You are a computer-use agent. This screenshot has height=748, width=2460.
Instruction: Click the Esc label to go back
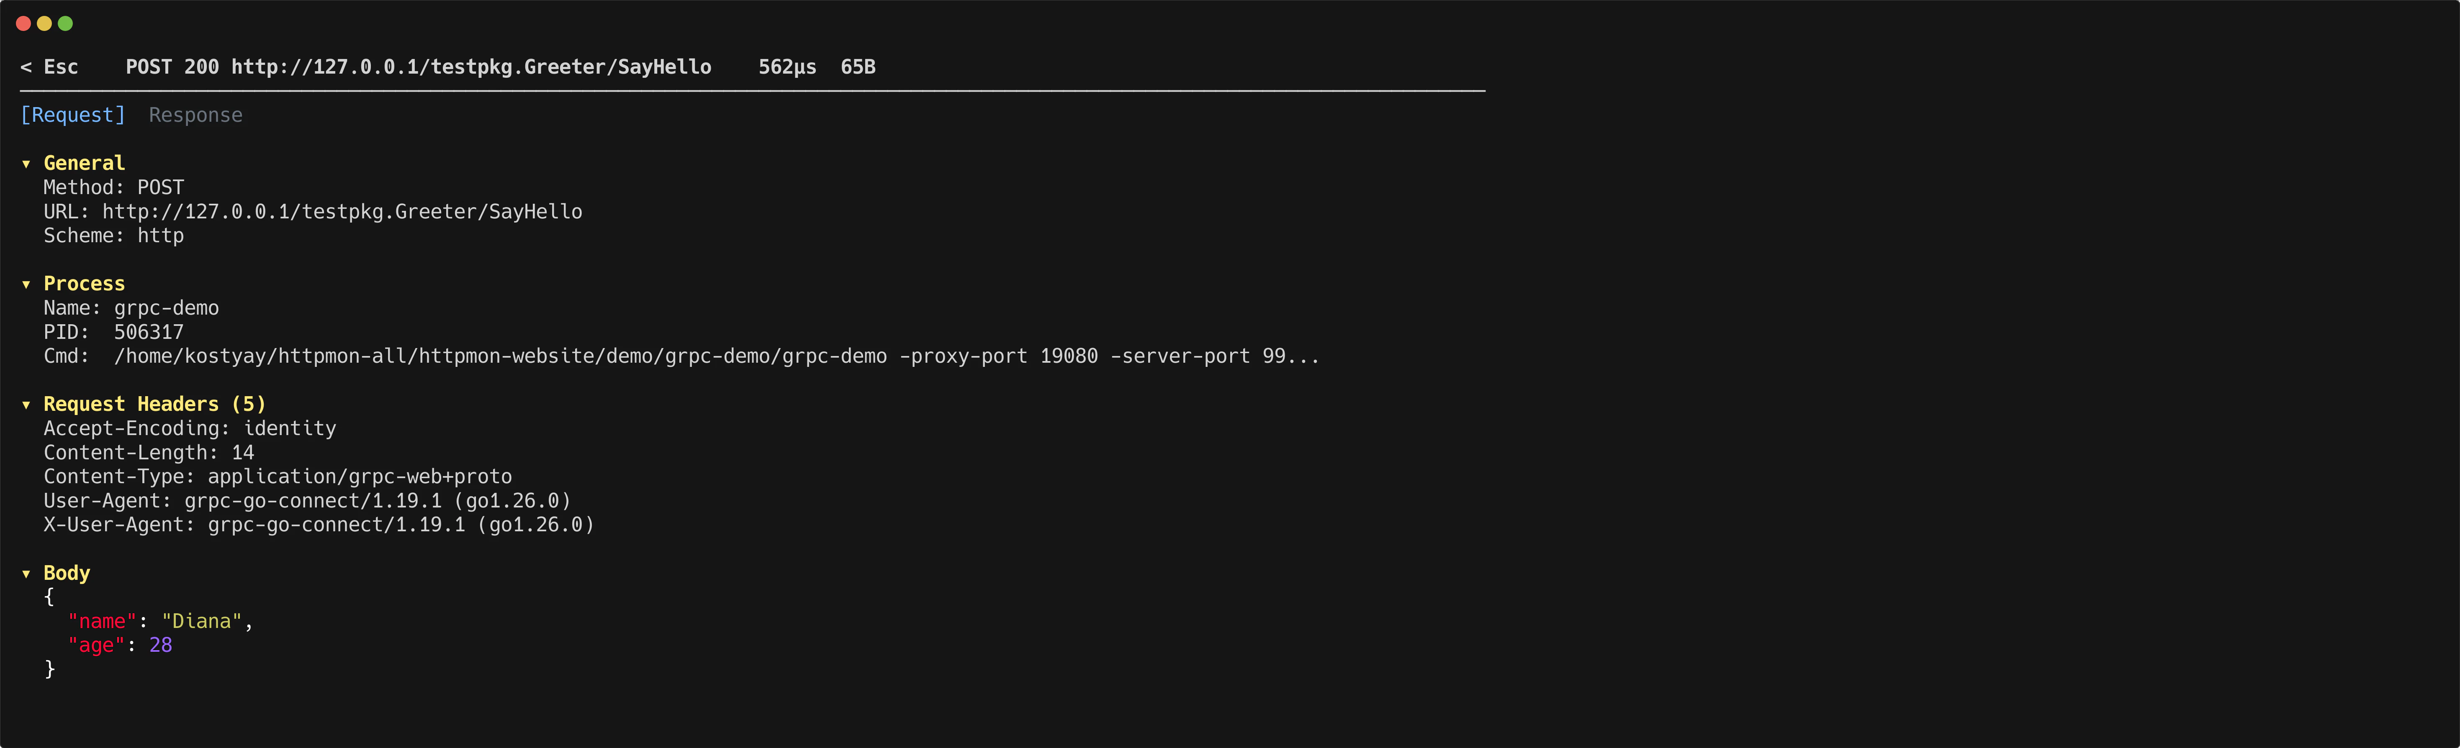click(60, 67)
